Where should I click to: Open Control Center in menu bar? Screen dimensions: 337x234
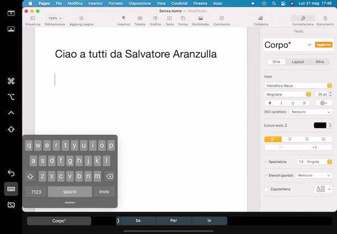(283, 3)
